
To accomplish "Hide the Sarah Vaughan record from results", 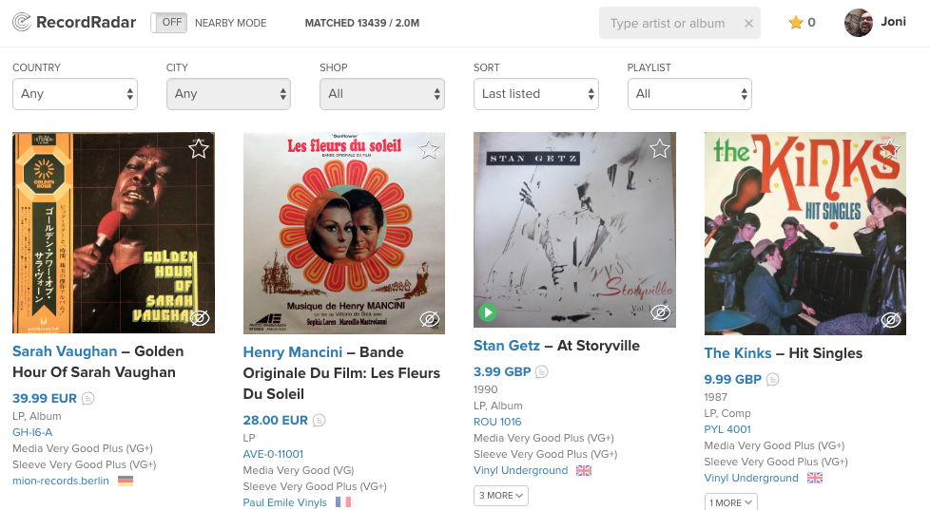I will click(x=200, y=318).
